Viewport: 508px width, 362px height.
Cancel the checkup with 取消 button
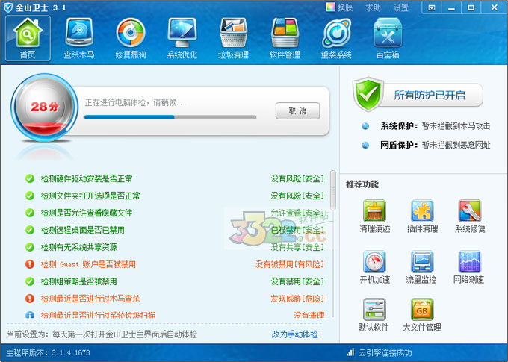(x=298, y=111)
